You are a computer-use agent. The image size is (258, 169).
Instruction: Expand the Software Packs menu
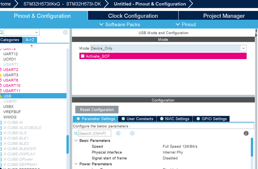[120, 24]
